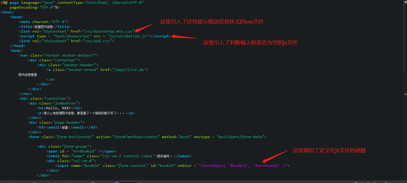Click the "form-group" class value
Screen dimensions: 407x183
point(76,146)
